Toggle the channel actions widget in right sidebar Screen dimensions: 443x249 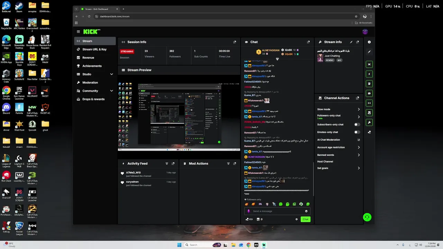[x=369, y=113]
